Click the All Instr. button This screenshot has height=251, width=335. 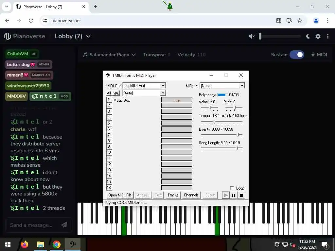[113, 93]
